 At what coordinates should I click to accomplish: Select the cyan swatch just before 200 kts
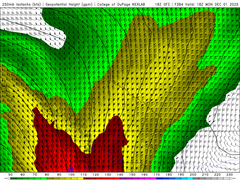[x=190, y=178]
